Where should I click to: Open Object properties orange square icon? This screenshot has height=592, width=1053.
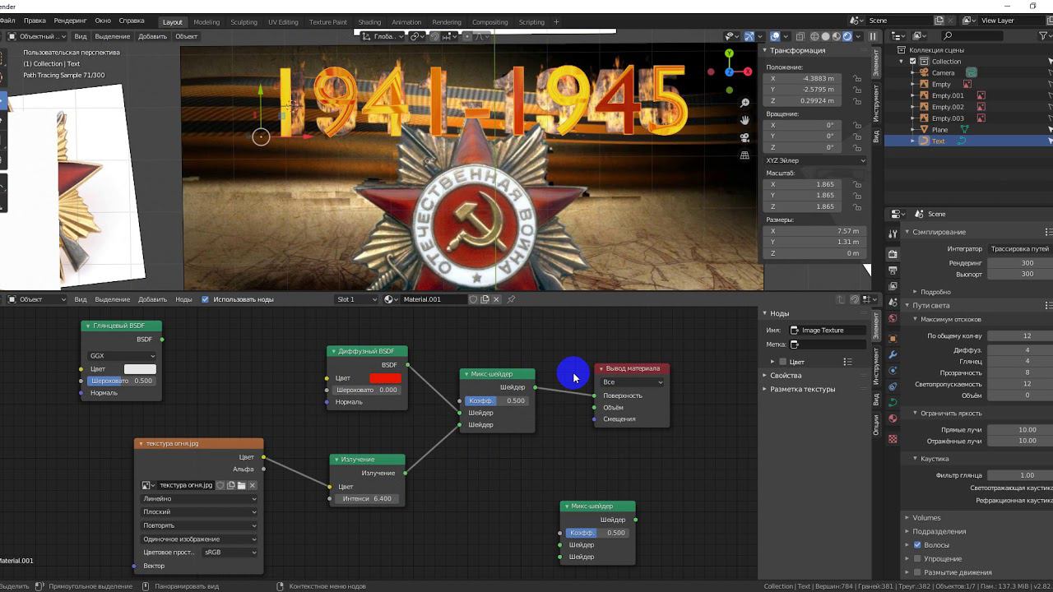(x=893, y=338)
